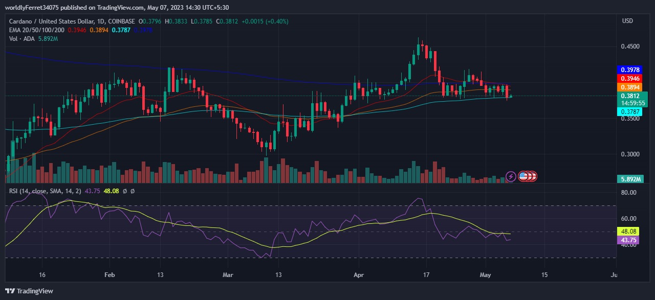Click the orange 0.3894 price axis tag

630,88
